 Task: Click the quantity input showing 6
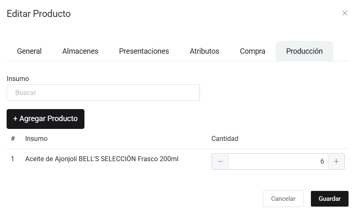pos(278,162)
